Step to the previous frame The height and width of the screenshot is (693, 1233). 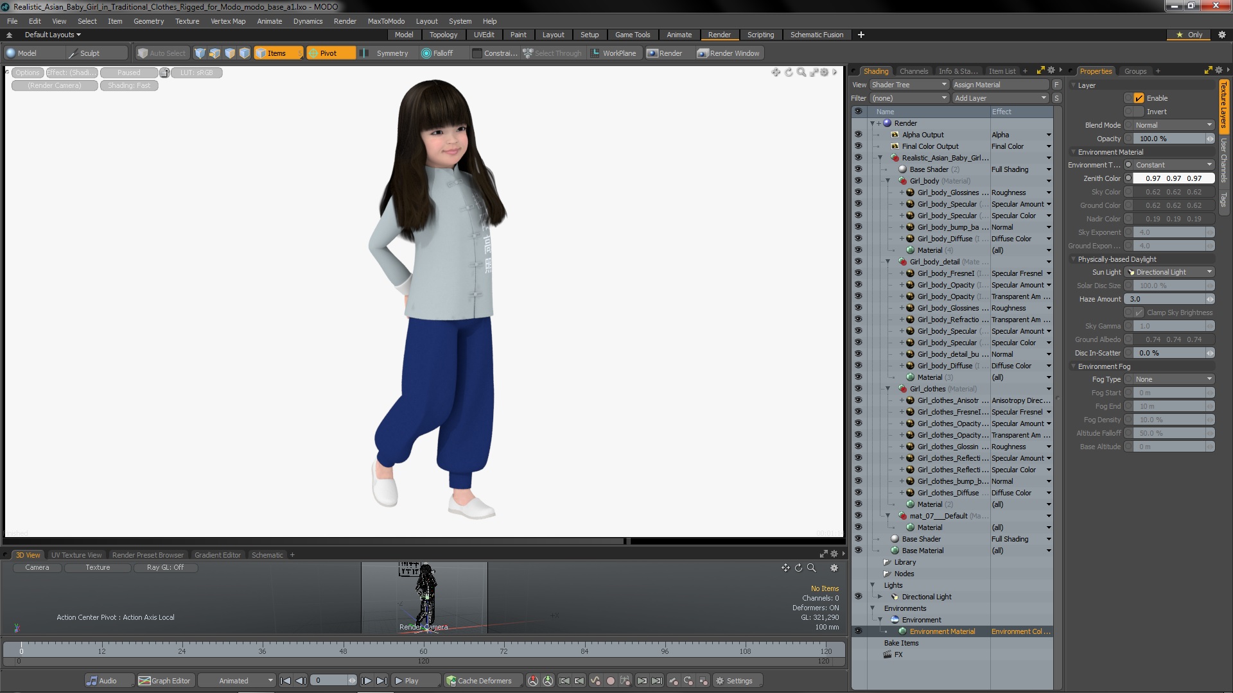point(301,681)
